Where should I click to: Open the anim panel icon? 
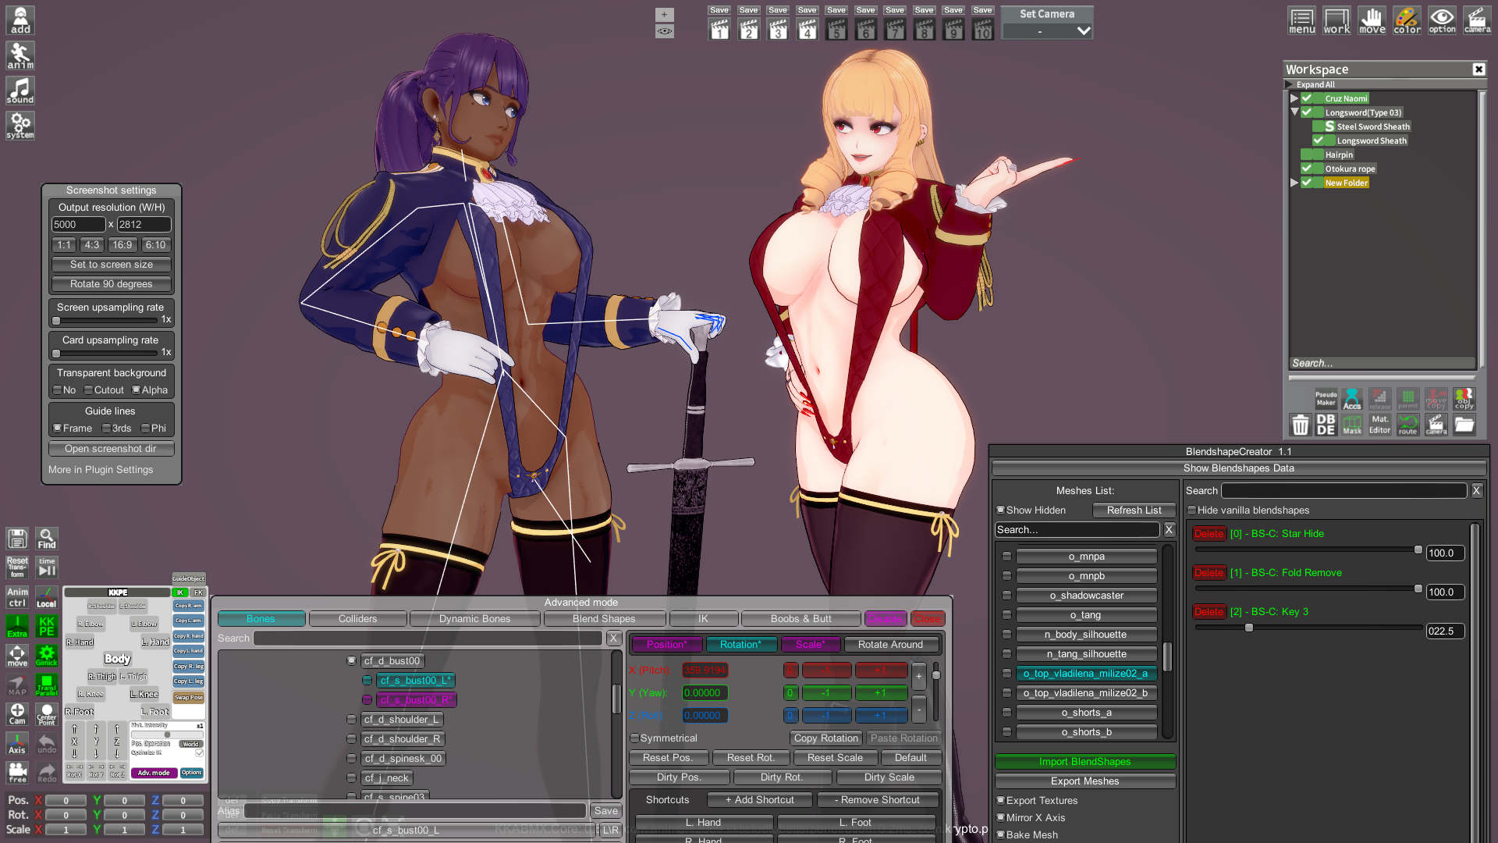(20, 55)
